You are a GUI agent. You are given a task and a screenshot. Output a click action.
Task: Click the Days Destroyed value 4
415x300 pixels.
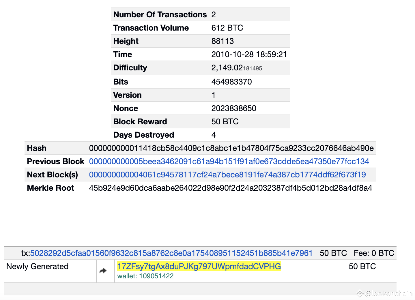pyautogui.click(x=214, y=135)
